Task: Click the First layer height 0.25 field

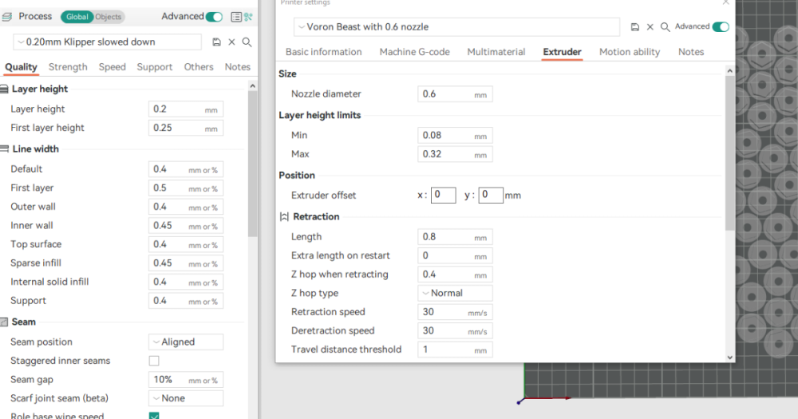Action: coord(186,128)
